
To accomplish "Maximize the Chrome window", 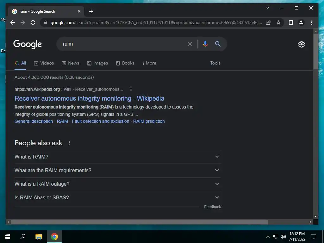I will [x=296, y=8].
